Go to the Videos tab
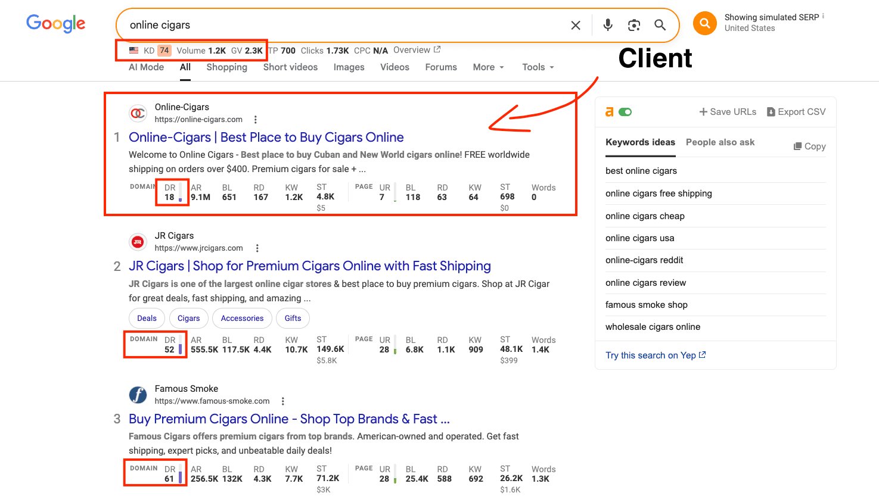 pyautogui.click(x=395, y=67)
